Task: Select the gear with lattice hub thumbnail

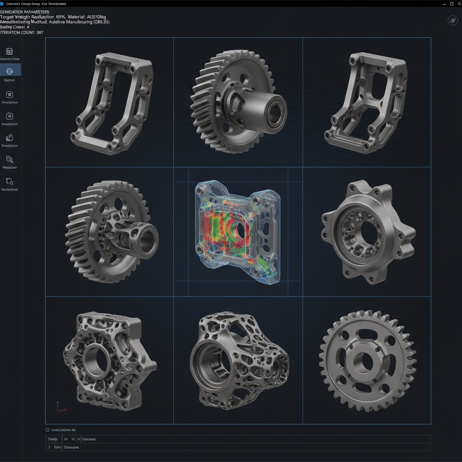Action: click(109, 231)
